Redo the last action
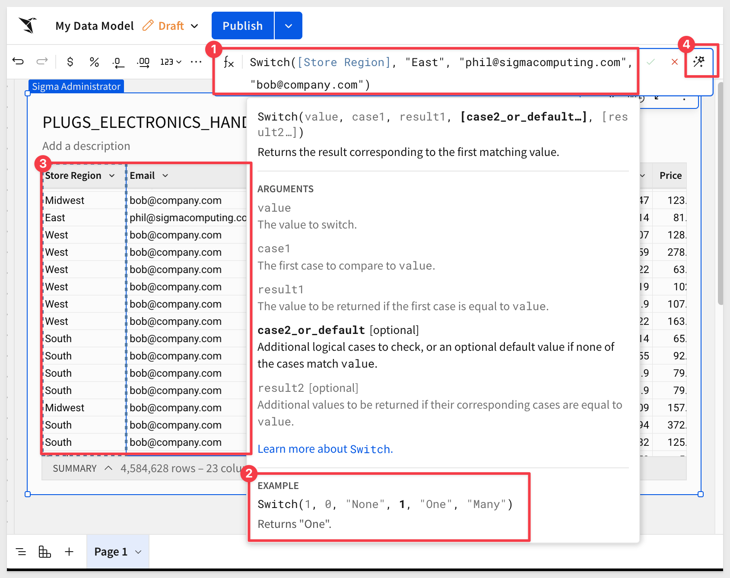 [x=42, y=61]
